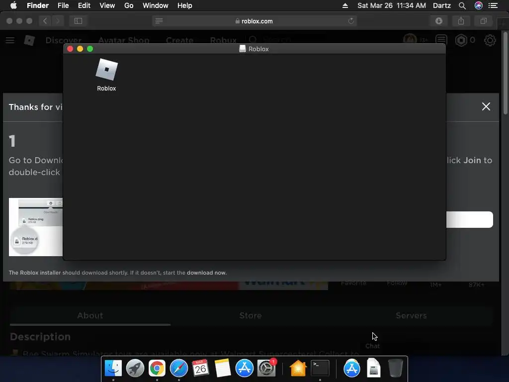509x382 pixels.
Task: Click Safari back navigation arrow
Action: 45,21
